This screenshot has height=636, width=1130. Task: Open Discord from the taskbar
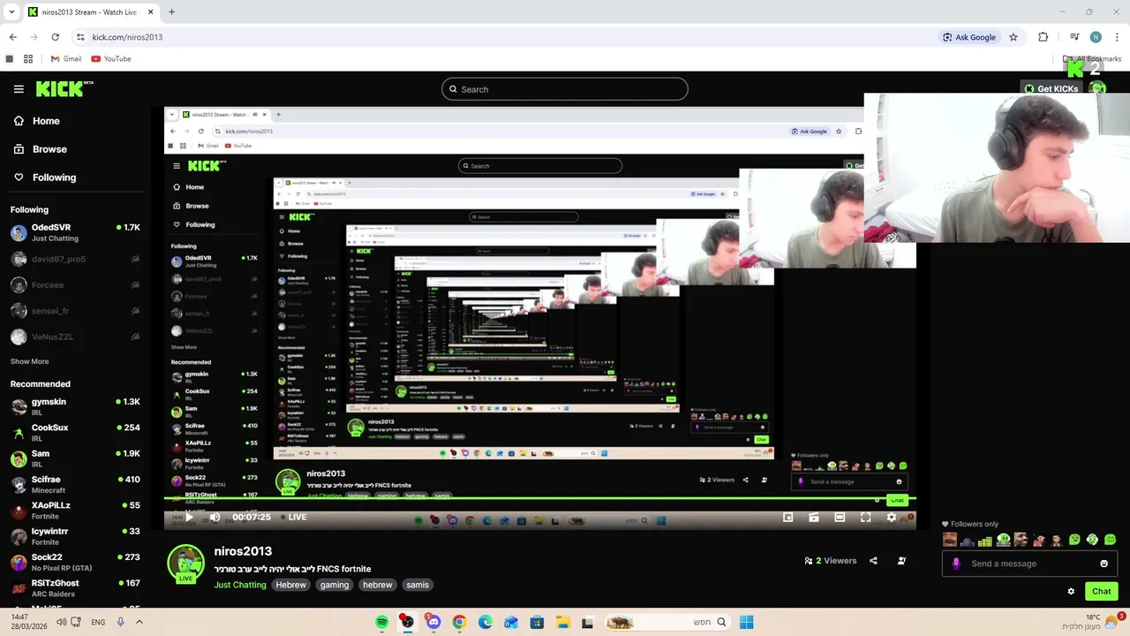(x=433, y=622)
